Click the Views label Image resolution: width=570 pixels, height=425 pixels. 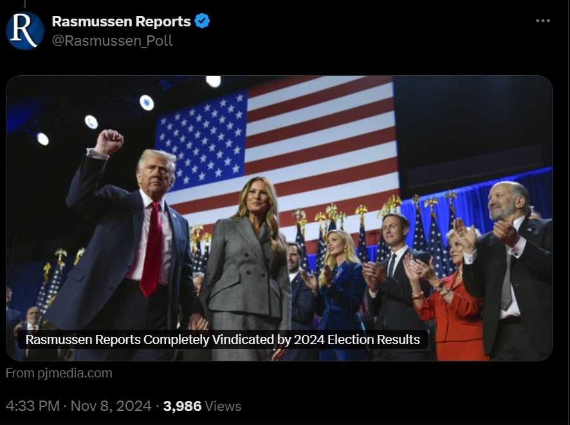point(223,406)
